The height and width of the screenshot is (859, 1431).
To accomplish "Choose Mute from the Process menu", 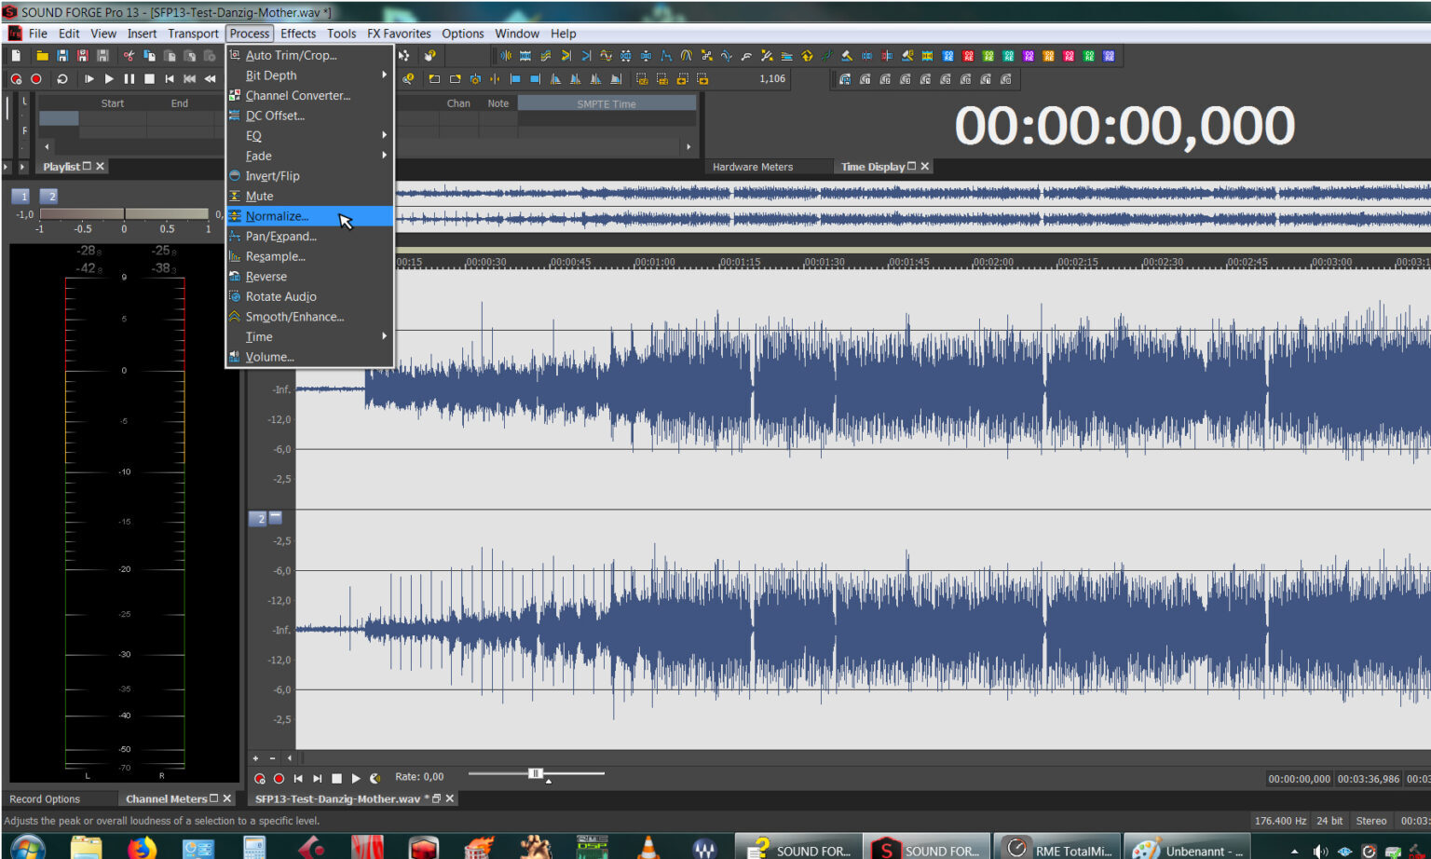I will (x=310, y=197).
